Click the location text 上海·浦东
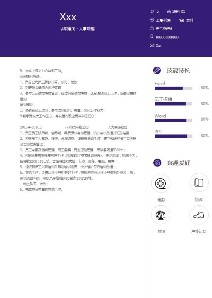 163,20
